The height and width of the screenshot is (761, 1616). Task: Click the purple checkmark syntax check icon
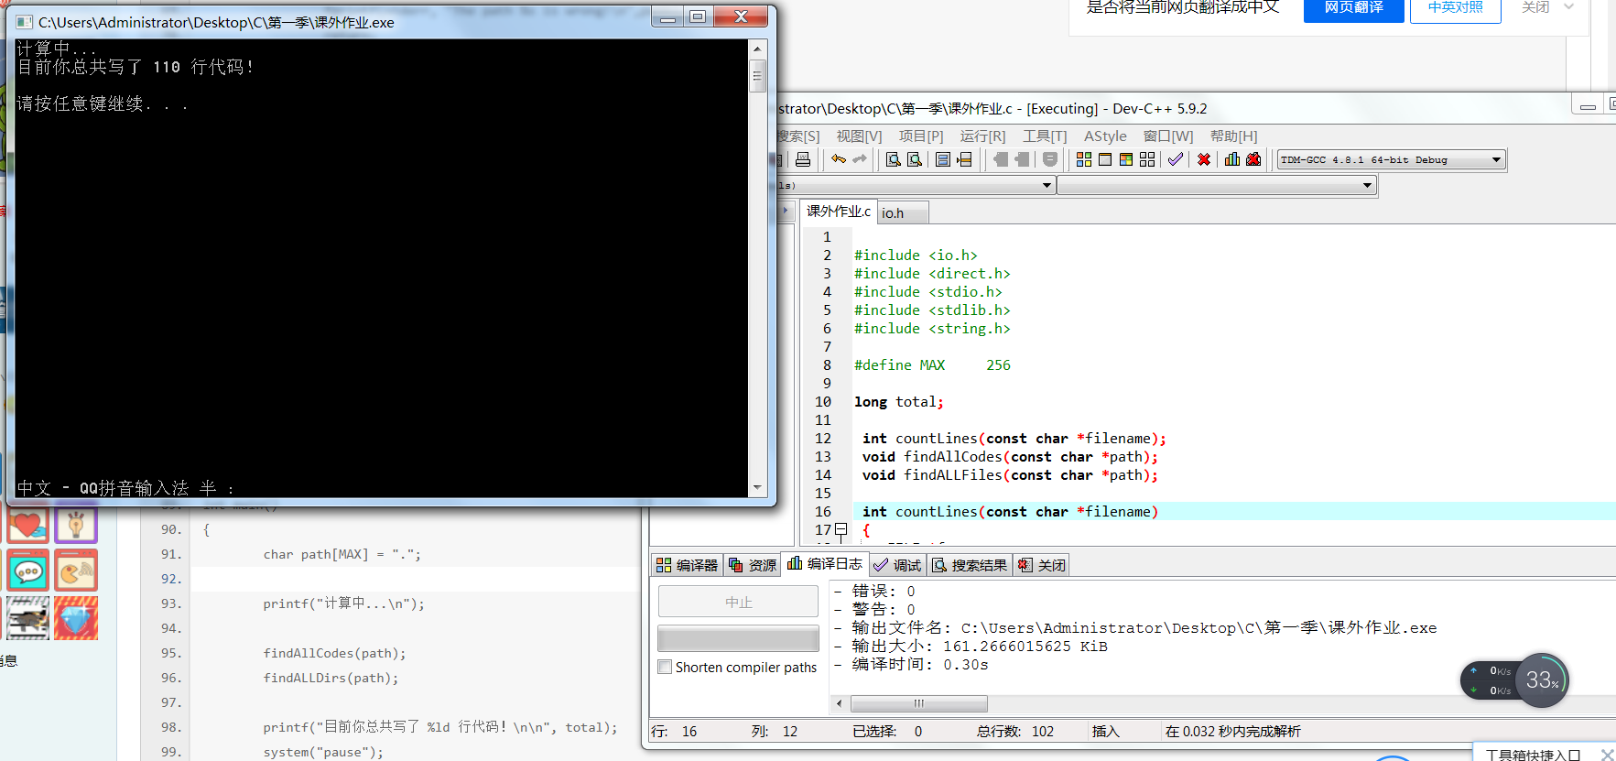1176,159
